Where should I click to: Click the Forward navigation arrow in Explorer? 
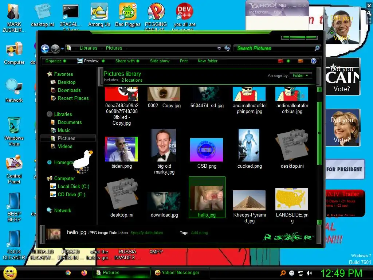(55, 48)
